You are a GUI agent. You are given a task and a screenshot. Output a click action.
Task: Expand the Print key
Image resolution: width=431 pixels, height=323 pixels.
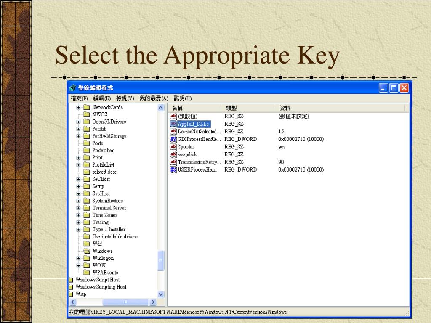[x=78, y=158]
